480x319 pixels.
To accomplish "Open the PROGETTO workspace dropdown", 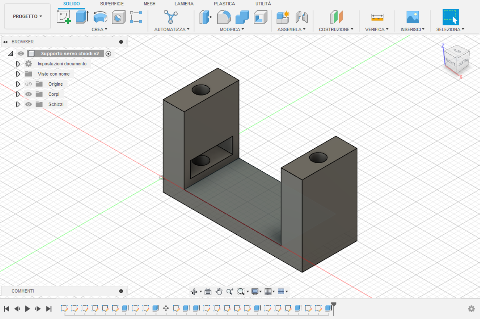I will 27,16.
